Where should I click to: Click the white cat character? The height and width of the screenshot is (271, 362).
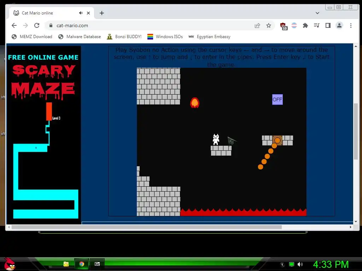coord(216,140)
